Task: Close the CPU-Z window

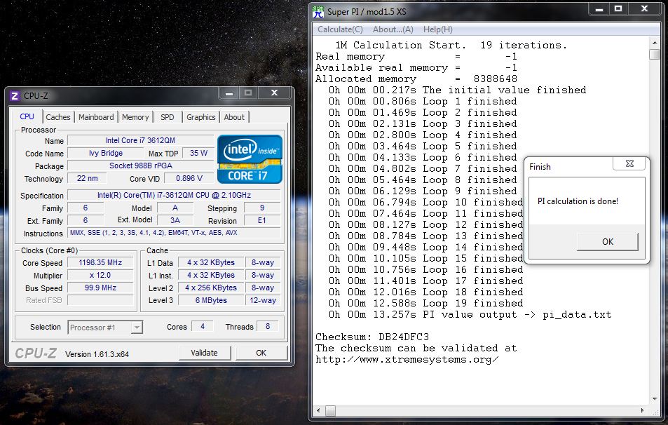Action: click(274, 93)
